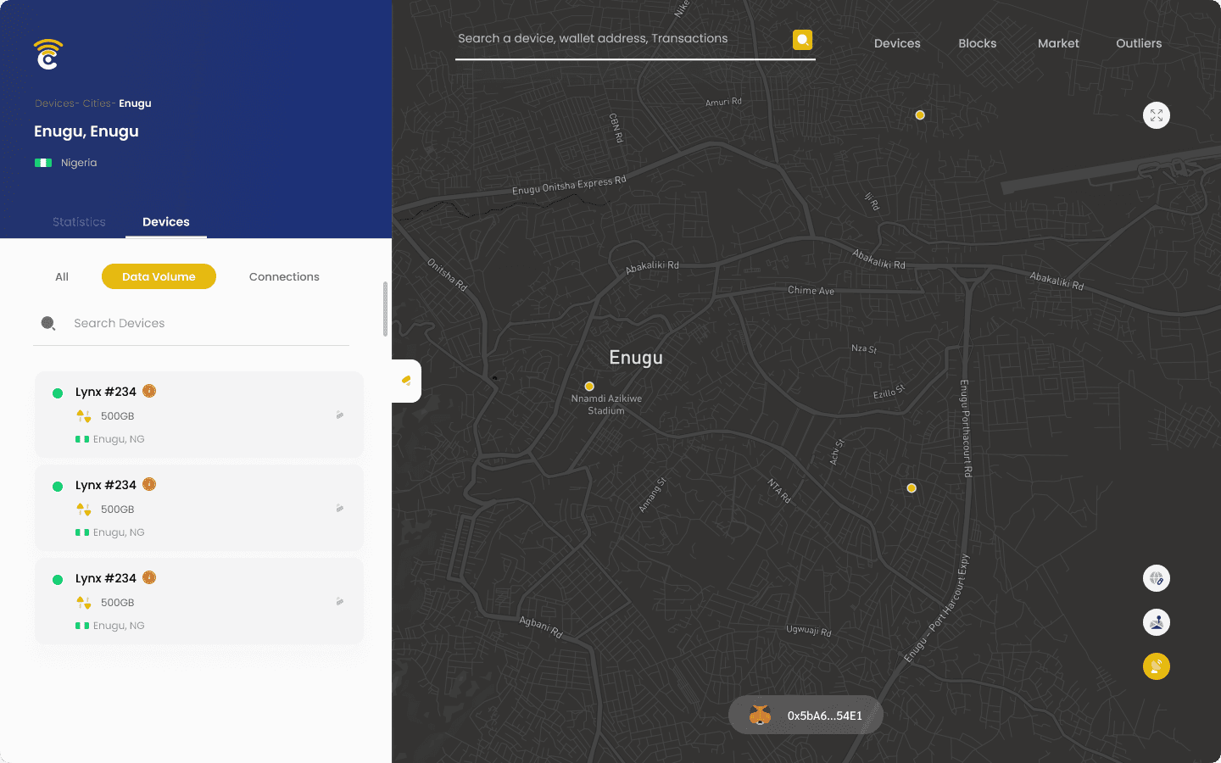
Task: Click the green status dot on third Lynx card
Action: pyautogui.click(x=58, y=580)
